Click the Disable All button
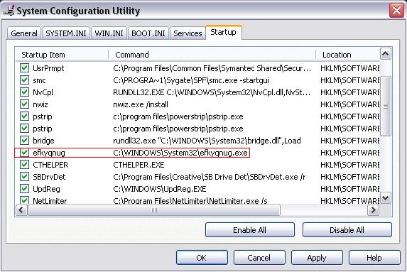 point(347,230)
